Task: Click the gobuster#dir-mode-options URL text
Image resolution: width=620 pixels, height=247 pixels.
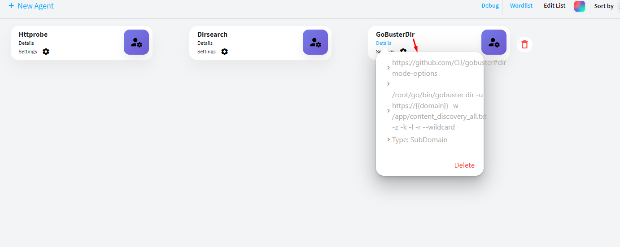Action: tap(450, 68)
